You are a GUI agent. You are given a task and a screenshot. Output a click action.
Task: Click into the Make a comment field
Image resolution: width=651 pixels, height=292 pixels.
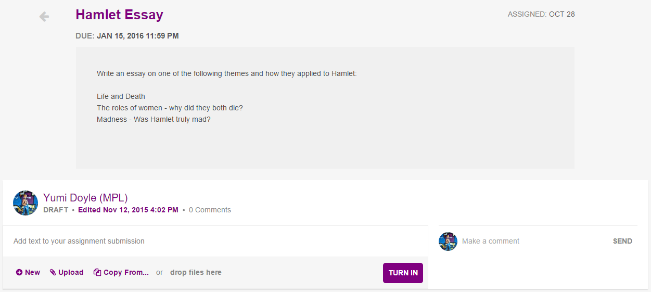click(531, 241)
